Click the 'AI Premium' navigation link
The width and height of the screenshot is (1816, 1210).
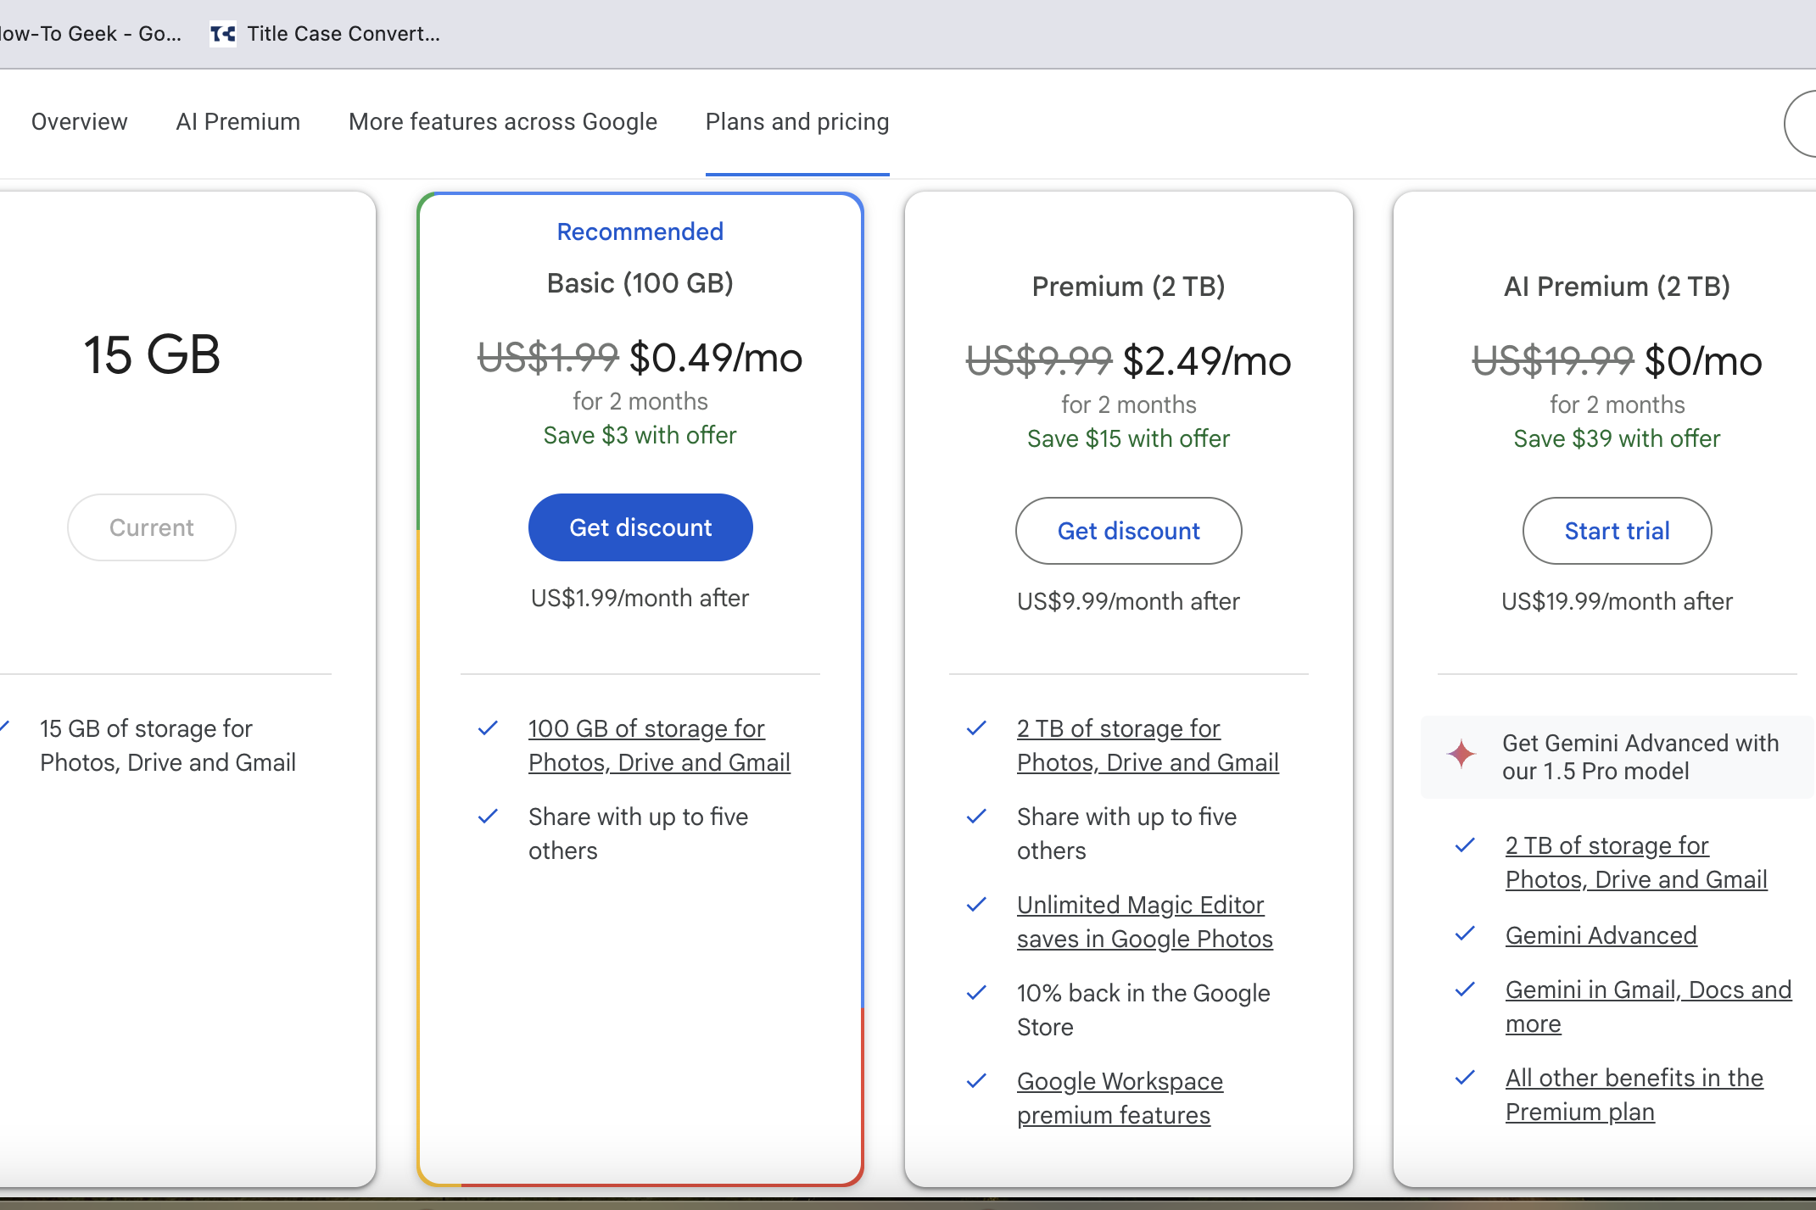click(x=237, y=121)
